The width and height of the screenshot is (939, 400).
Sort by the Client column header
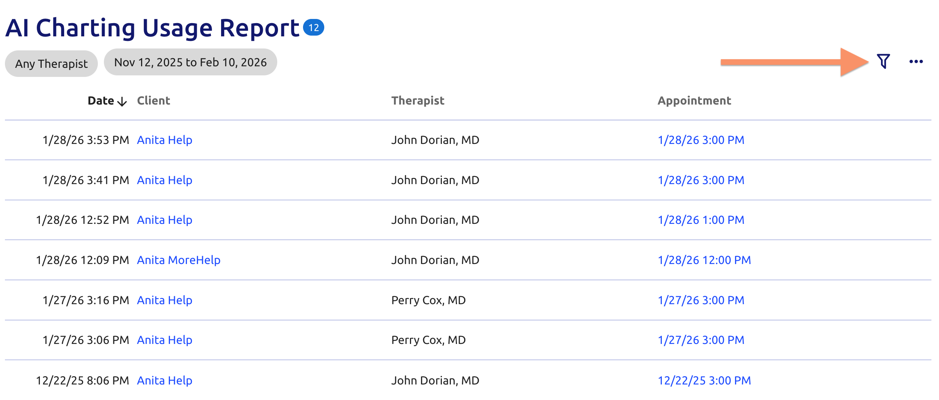153,101
